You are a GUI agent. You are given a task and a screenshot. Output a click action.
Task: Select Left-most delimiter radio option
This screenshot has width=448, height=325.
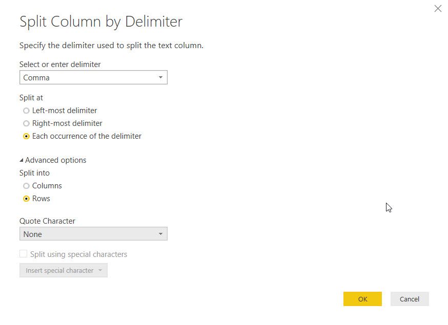tap(26, 111)
